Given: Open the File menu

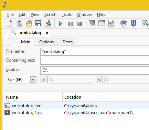Looking at the screenshot, I should [10, 14].
